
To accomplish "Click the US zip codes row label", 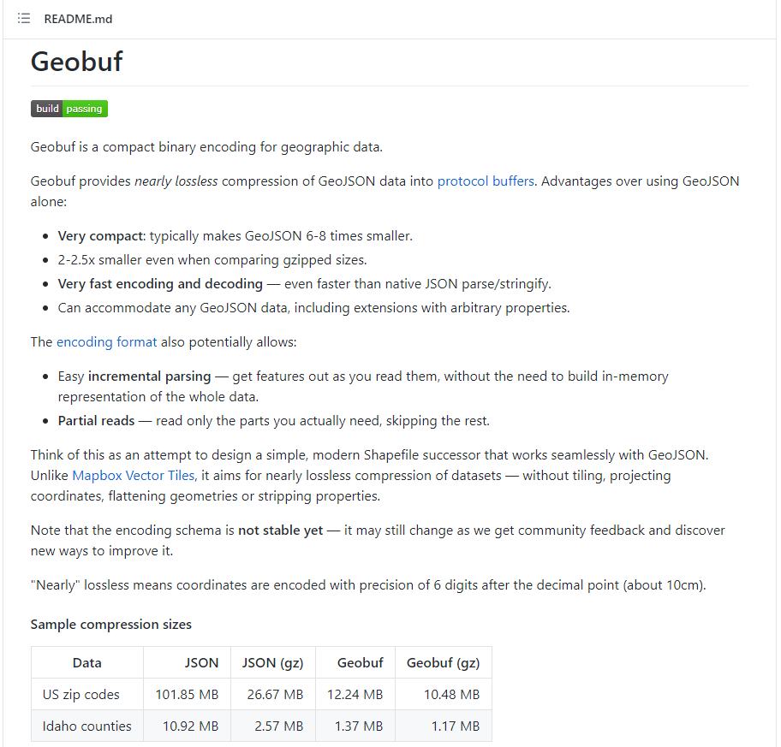I will (81, 695).
